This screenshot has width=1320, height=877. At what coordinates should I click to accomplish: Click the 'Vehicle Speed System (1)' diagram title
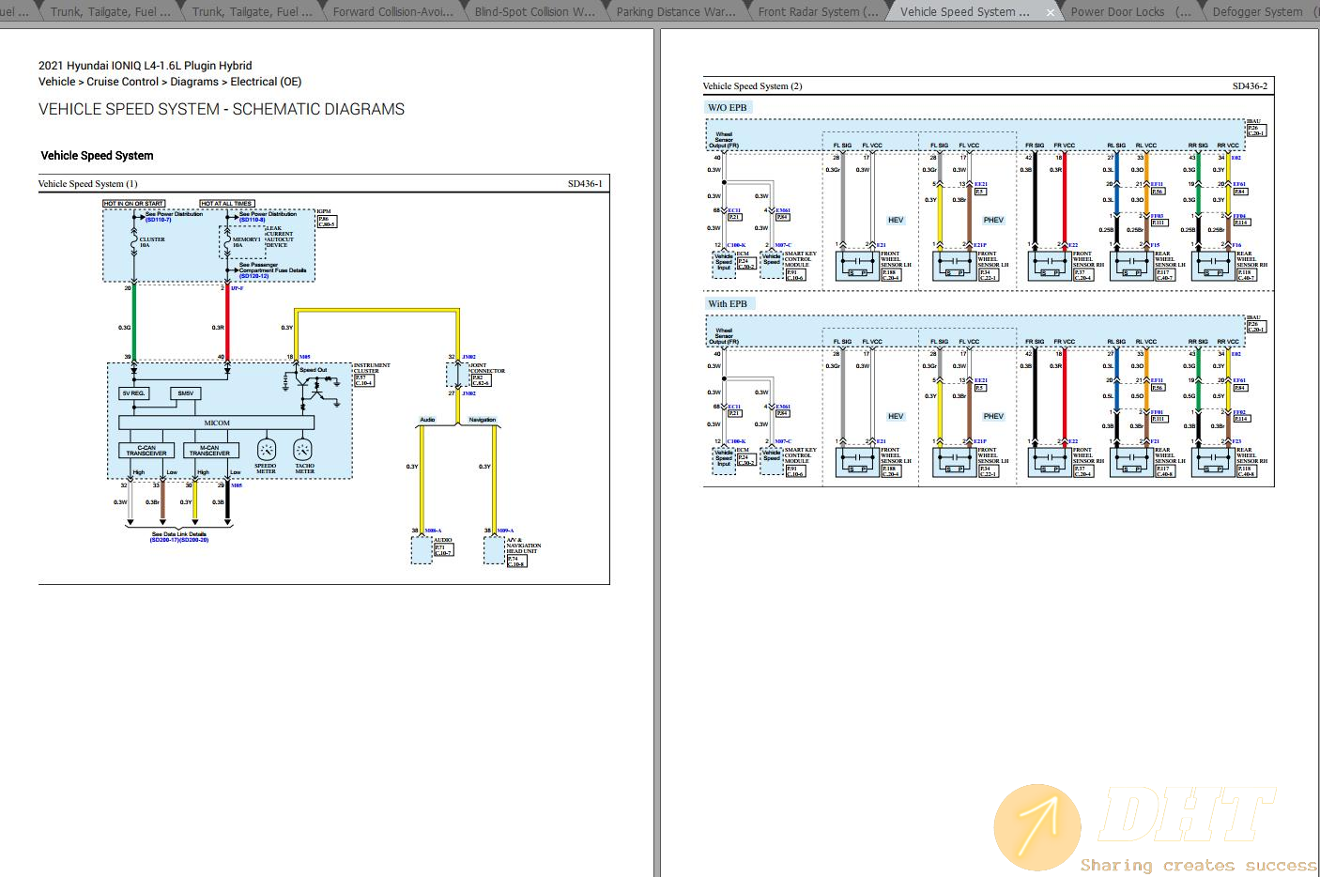coord(87,184)
